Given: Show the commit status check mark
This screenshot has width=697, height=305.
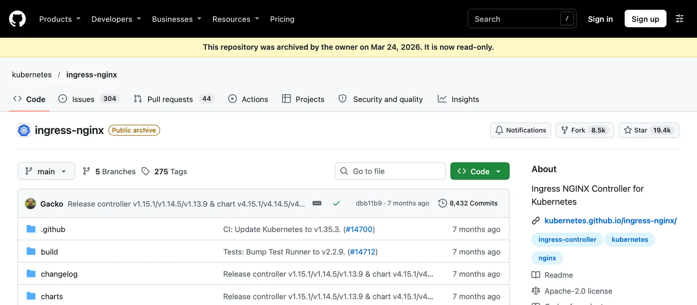Looking at the screenshot, I should 336,203.
